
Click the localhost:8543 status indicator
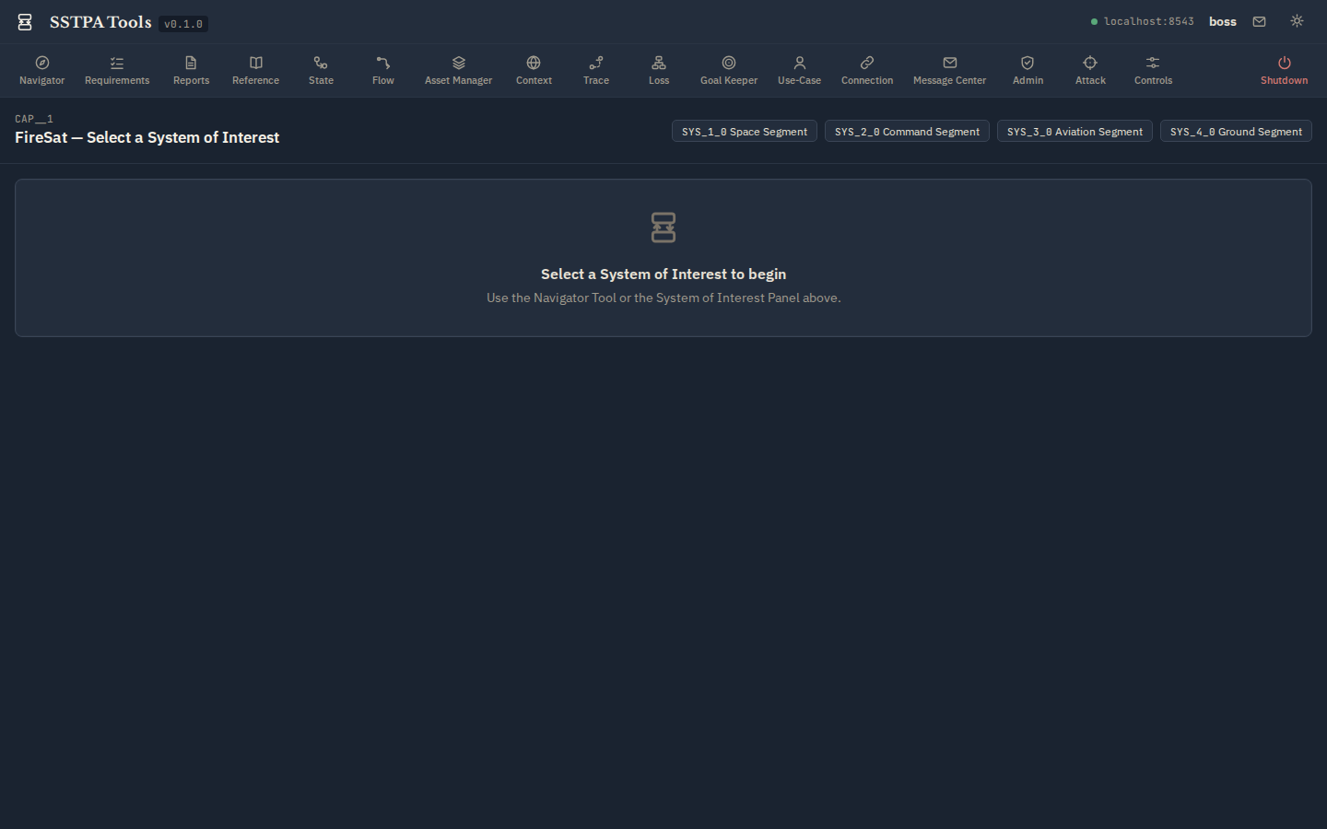(1143, 21)
